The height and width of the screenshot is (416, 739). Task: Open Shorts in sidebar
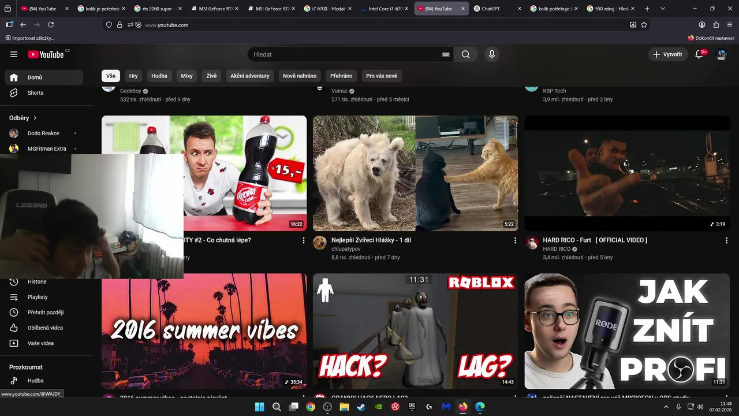pos(44,93)
